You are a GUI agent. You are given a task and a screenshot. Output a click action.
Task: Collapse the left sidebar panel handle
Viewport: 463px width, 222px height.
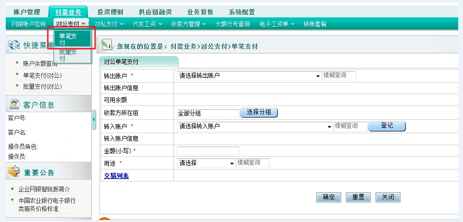click(x=94, y=126)
